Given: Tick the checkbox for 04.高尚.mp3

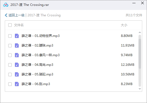Looking at the screenshot, I should click(x=10, y=65).
